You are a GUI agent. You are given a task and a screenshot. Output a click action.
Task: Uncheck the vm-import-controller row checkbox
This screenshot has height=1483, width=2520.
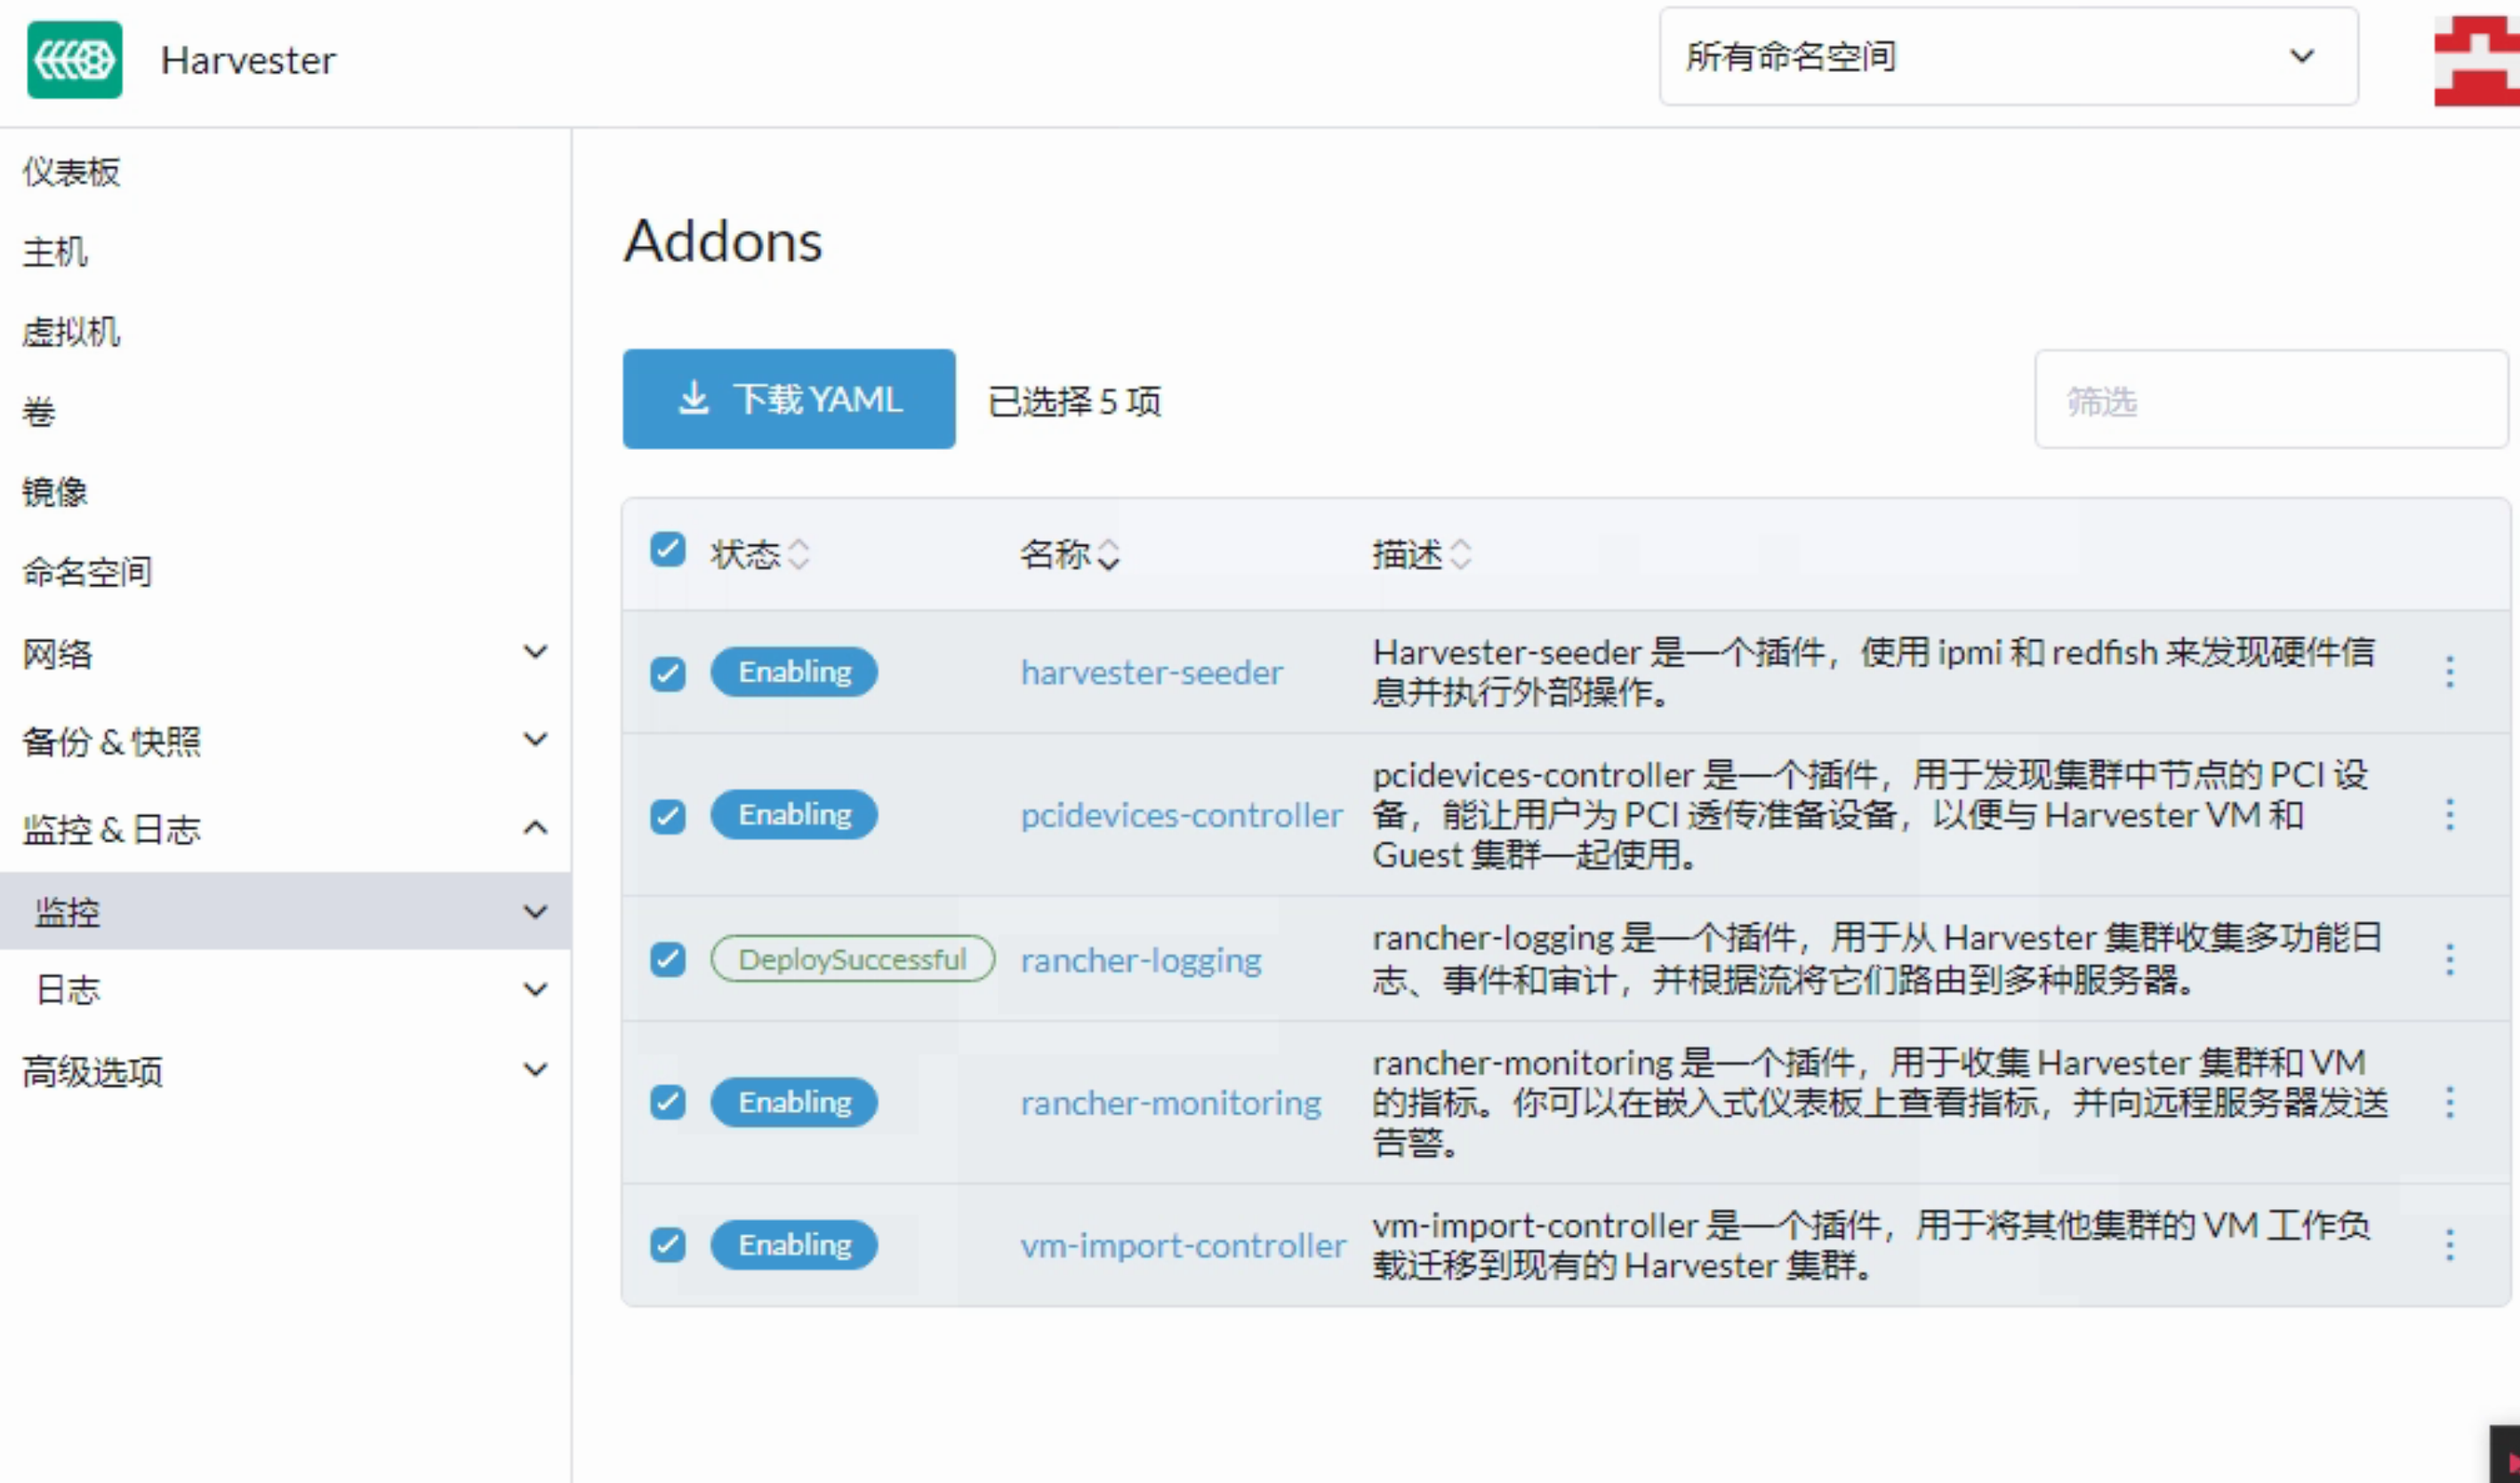click(668, 1245)
